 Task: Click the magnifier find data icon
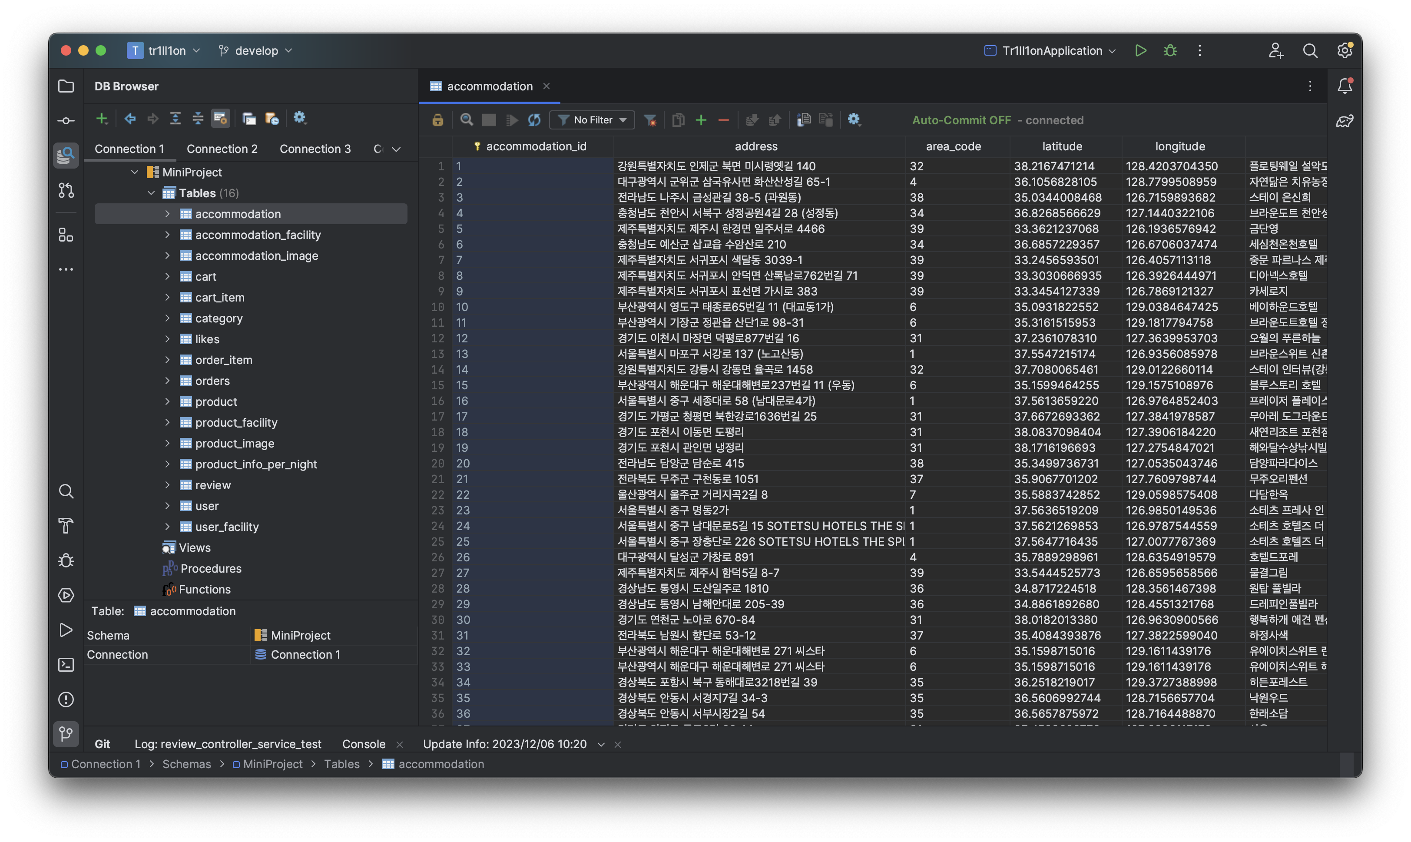click(x=467, y=120)
